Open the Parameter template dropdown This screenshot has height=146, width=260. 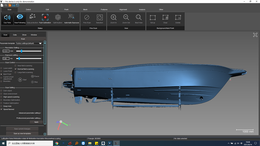(x=40, y=43)
